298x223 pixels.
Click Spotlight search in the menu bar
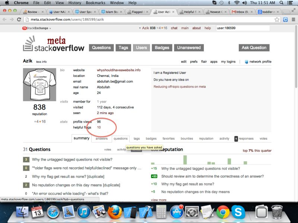[x=281, y=3]
